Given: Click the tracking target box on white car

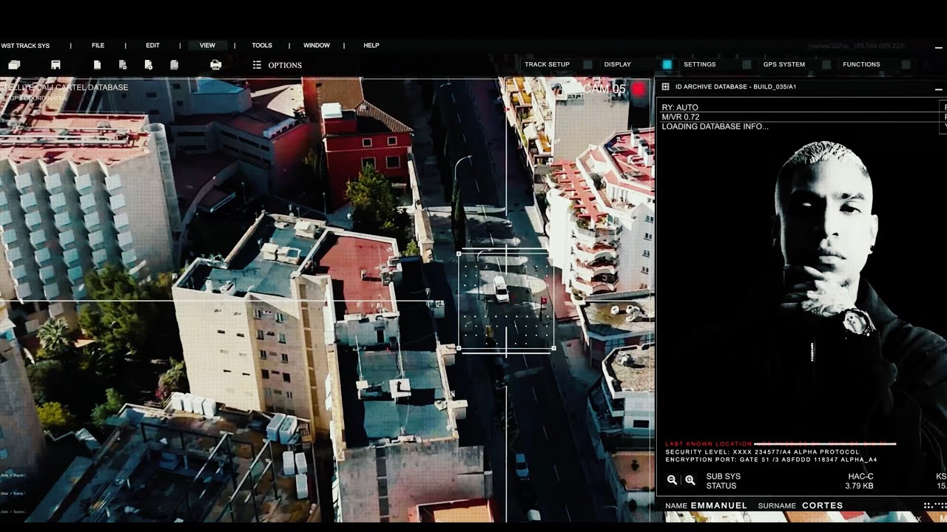Looking at the screenshot, I should (507, 301).
